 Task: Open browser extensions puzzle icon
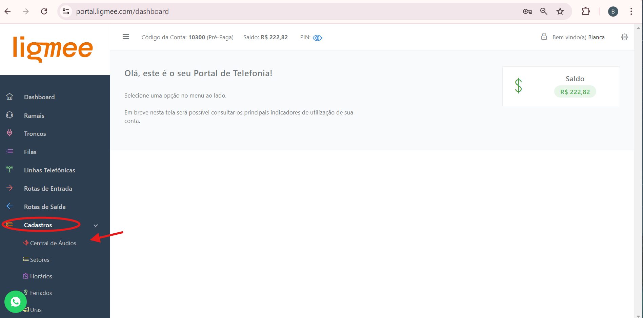[x=585, y=12]
